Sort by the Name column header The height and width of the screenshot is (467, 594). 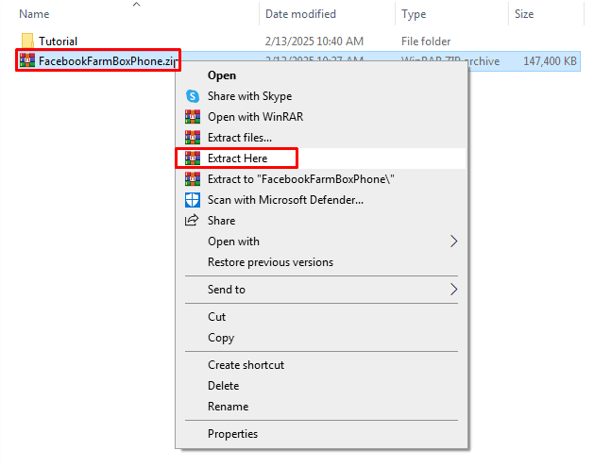click(x=34, y=14)
